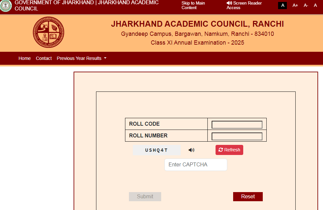323x210 pixels.
Task: Toggle high contrast black A mode
Action: [282, 5]
